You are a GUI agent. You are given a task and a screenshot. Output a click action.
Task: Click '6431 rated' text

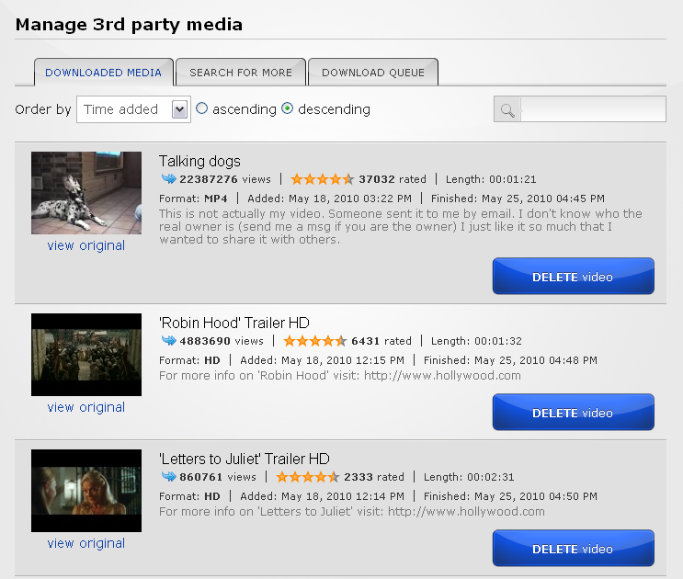pyautogui.click(x=381, y=341)
